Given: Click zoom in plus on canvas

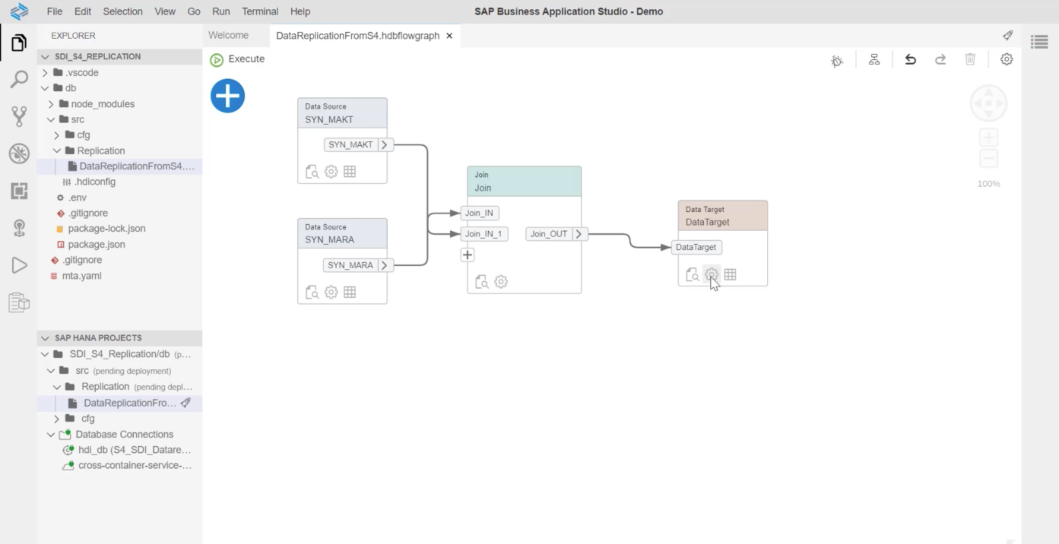Looking at the screenshot, I should click(988, 138).
